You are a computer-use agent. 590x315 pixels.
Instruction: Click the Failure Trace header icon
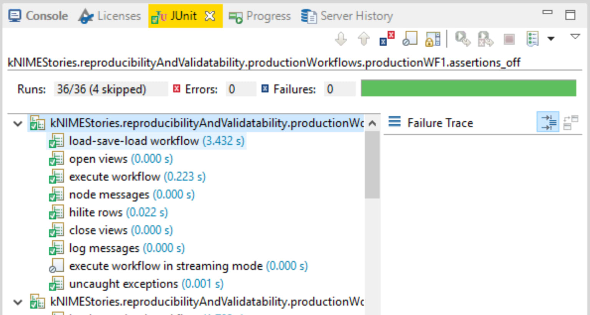point(394,122)
